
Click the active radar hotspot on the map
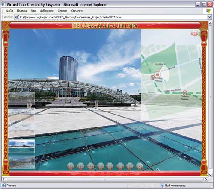pyautogui.click(x=158, y=74)
